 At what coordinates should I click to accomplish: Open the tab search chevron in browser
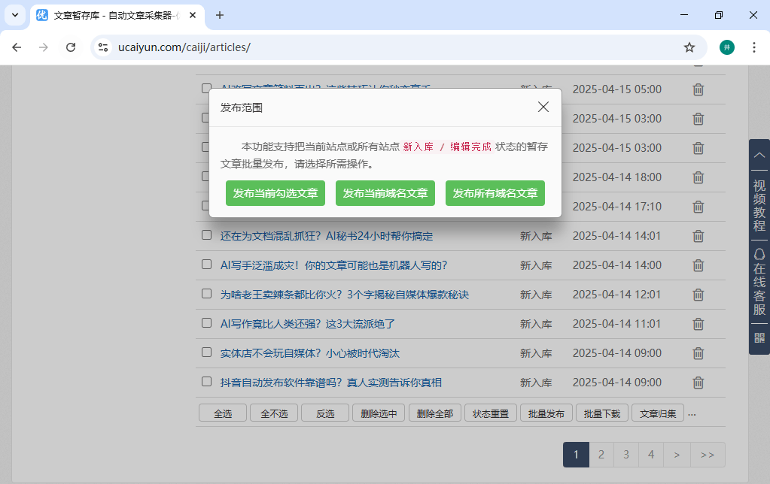(x=16, y=15)
